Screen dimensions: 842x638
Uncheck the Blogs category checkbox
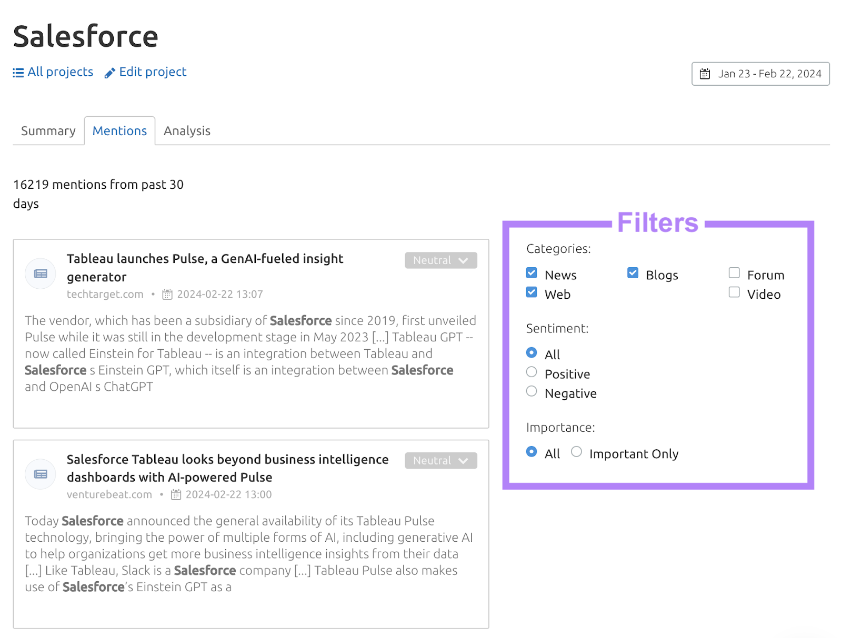coord(633,273)
